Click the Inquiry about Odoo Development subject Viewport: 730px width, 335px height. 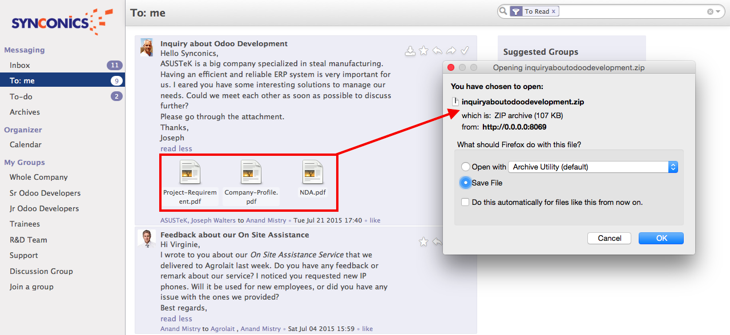224,43
